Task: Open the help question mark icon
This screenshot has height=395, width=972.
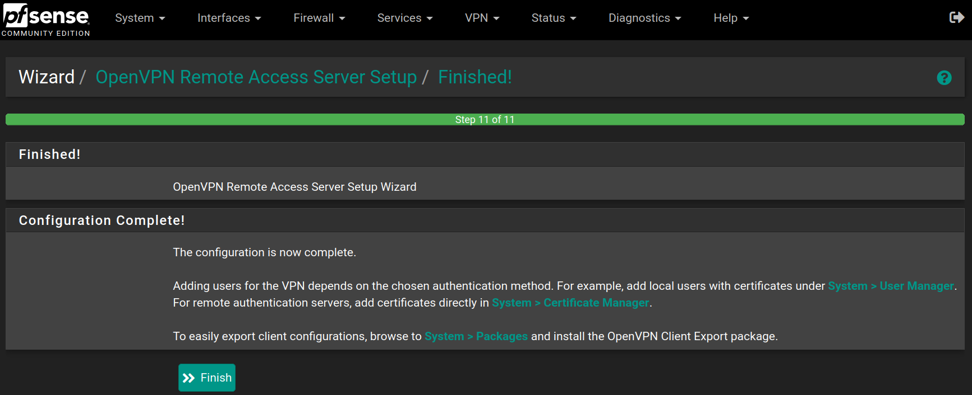Action: point(944,78)
